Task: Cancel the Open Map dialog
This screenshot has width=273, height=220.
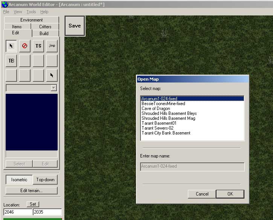Action: coord(202,194)
